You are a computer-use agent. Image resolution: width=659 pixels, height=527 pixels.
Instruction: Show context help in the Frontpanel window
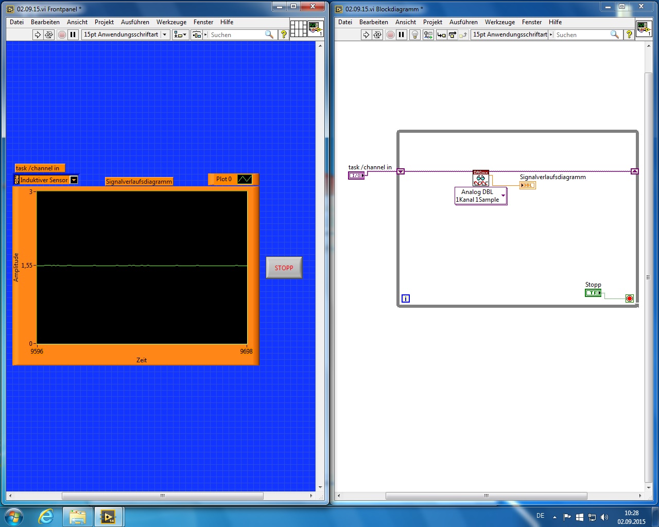[x=284, y=34]
